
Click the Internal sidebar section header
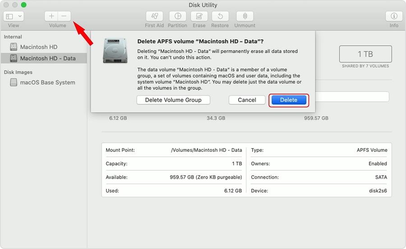click(13, 37)
